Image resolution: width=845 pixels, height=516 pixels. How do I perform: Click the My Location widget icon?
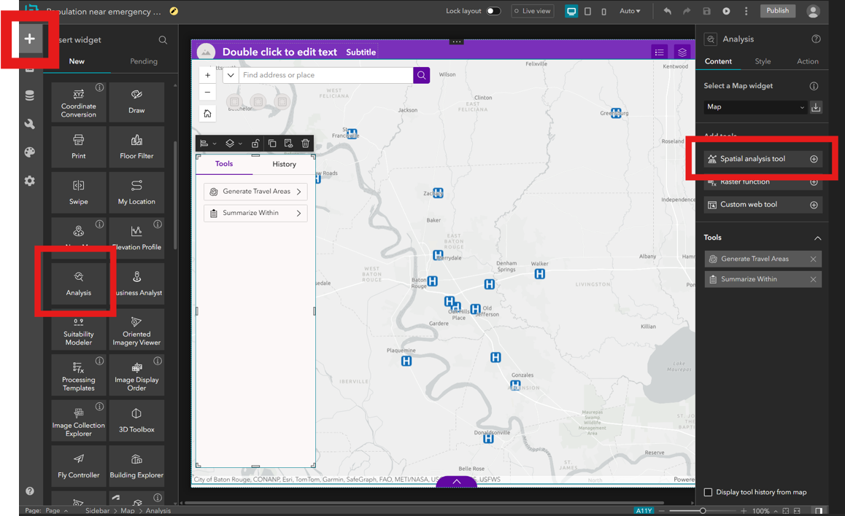pos(136,192)
